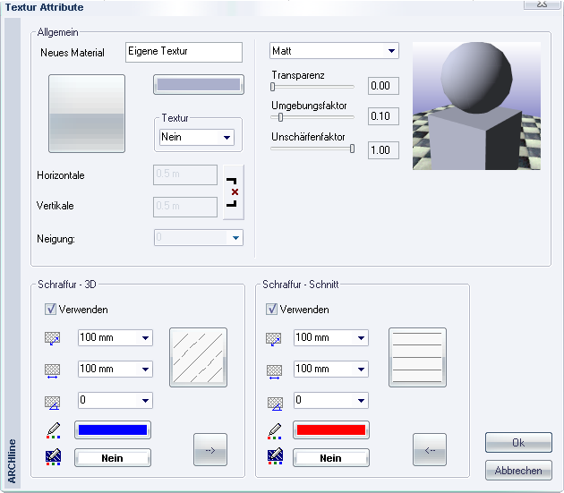Click the Horizontale size field
Screen dimensions: 564x493
point(185,174)
